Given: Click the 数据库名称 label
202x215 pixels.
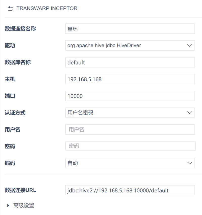Looking at the screenshot, I should pos(18,62).
